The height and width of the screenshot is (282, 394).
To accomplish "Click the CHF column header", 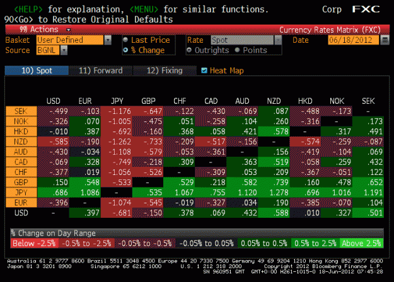I will point(180,101).
